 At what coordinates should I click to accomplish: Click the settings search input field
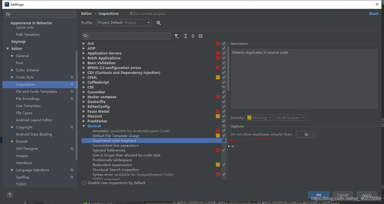[40, 14]
